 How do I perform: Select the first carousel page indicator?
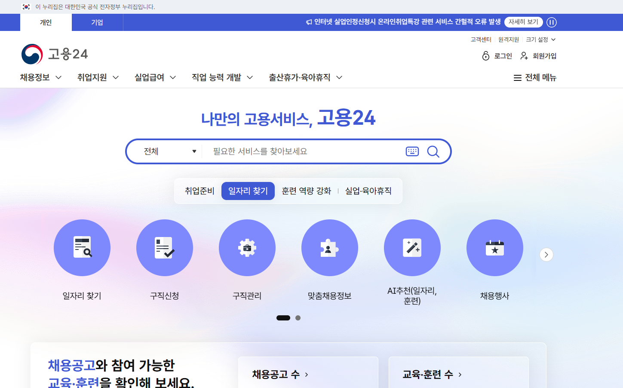pyautogui.click(x=283, y=318)
